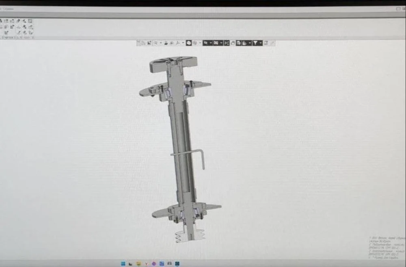406x267 pixels.
Task: Open the yellow File Explorer taskbar icon
Action: pyautogui.click(x=138, y=263)
